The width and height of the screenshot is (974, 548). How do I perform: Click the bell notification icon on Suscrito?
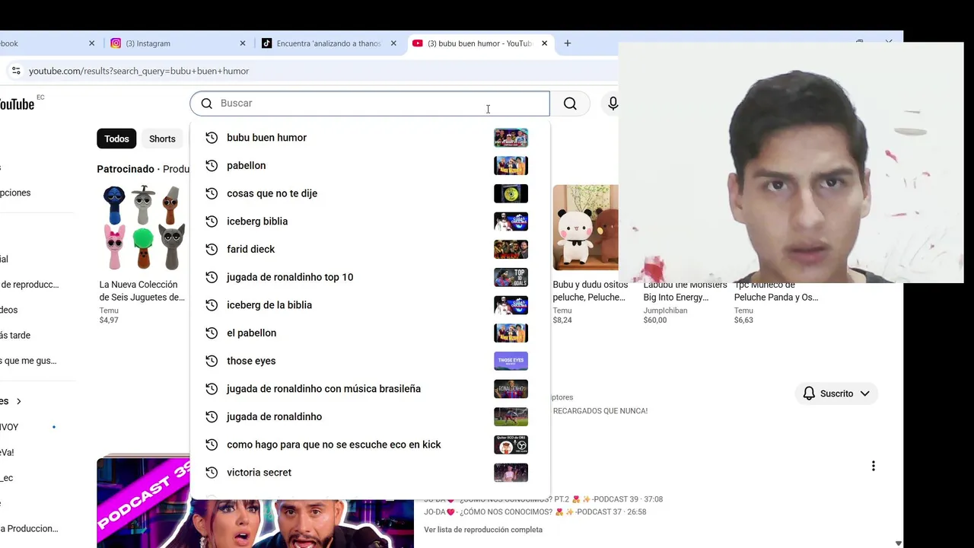[809, 393]
